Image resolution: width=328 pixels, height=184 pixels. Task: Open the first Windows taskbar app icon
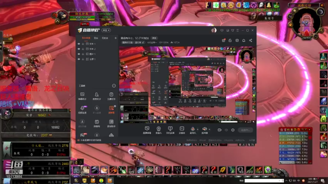click(x=76, y=180)
